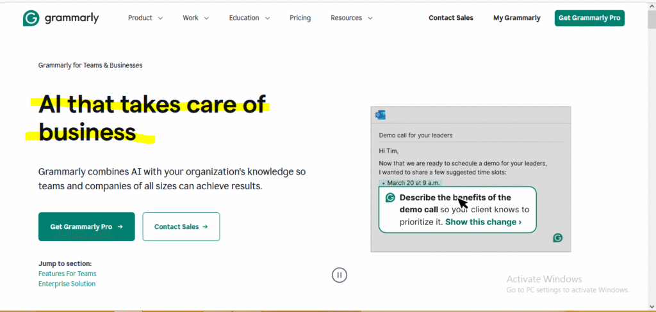
Task: Expand the Product dropdown chevron
Action: click(x=160, y=19)
